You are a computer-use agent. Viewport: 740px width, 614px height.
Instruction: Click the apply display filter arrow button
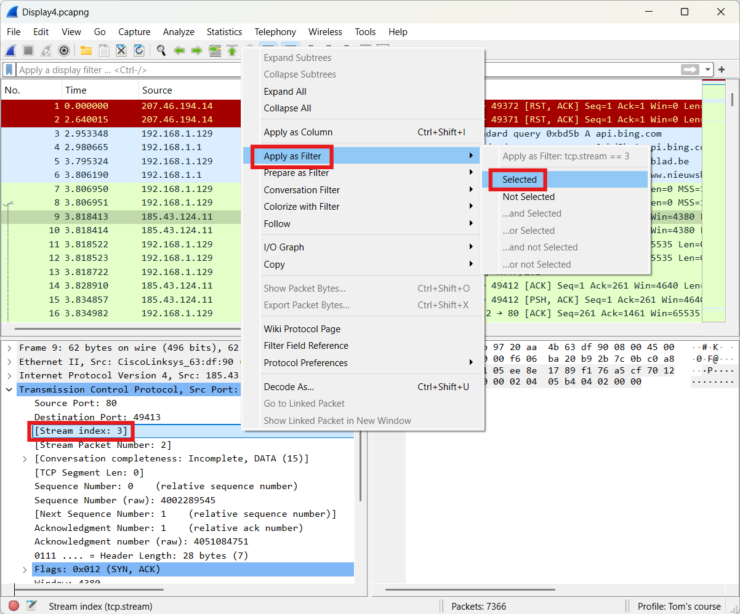[x=690, y=70]
